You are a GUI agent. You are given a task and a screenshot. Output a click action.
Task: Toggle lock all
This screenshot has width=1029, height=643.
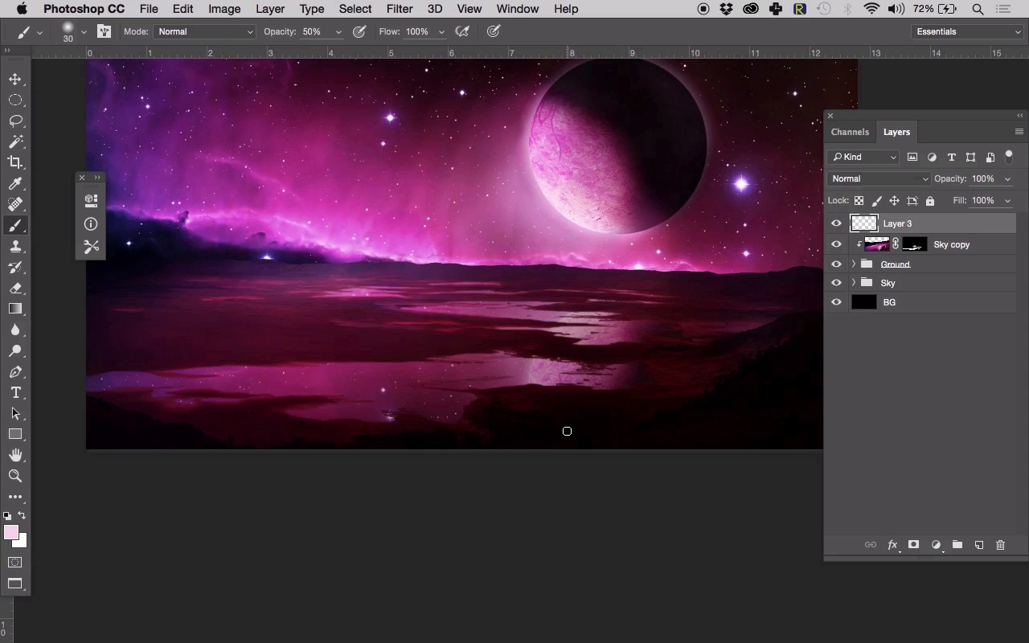point(930,201)
